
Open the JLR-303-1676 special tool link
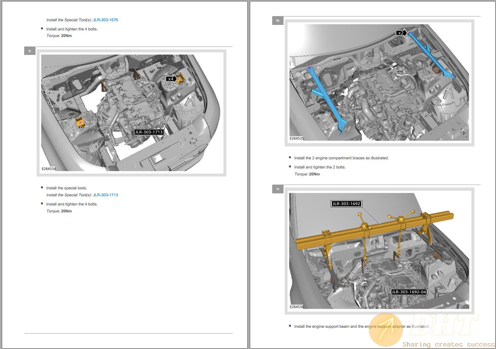pos(106,20)
